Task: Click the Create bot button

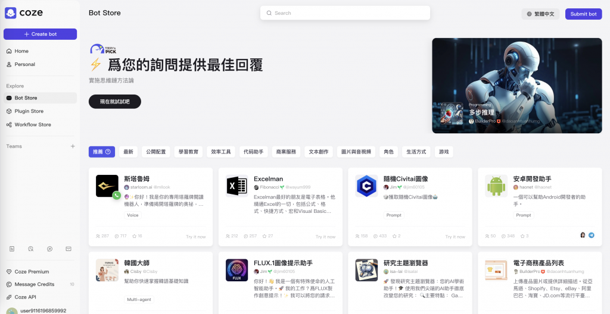Action: pos(40,34)
